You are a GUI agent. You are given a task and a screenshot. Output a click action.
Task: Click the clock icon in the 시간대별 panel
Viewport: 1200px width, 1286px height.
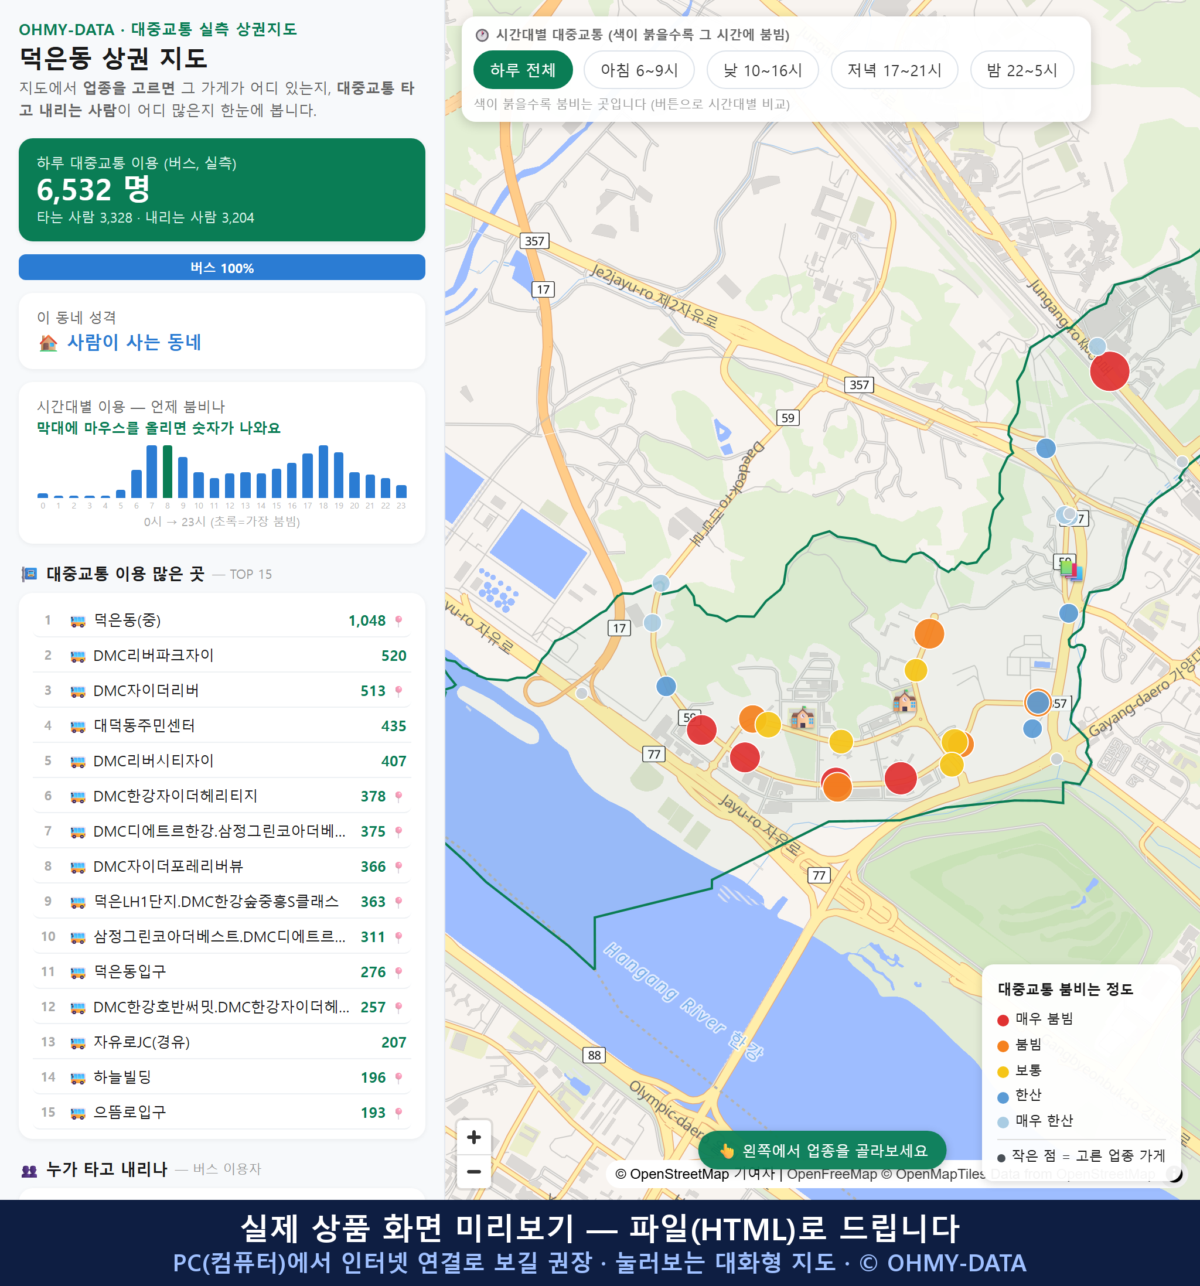click(x=481, y=35)
